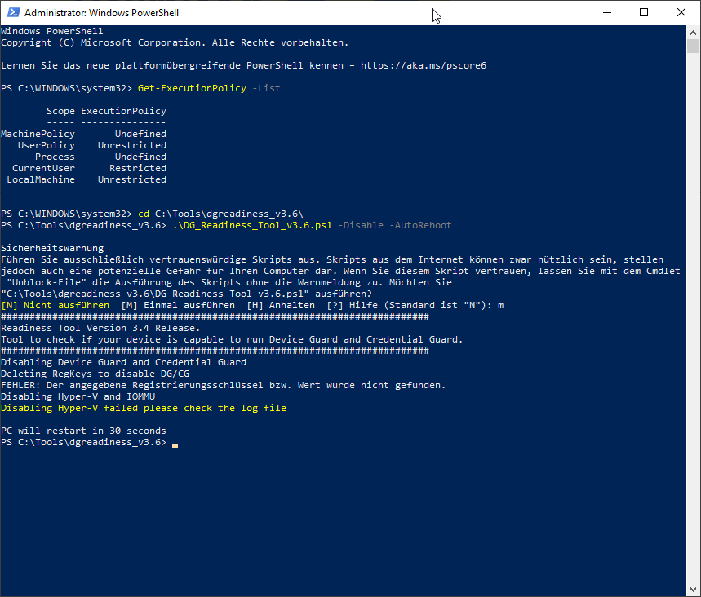
Task: Maximize the PowerShell window
Action: click(644, 13)
